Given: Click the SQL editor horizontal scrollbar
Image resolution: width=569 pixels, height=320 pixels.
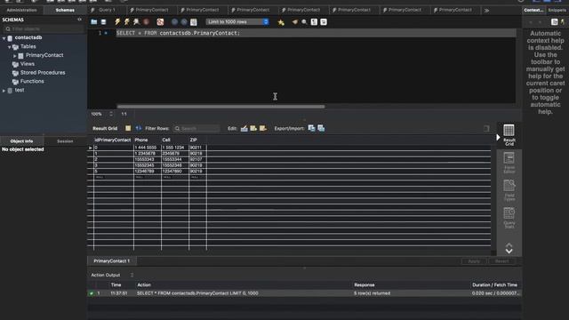Looking at the screenshot, I should click(x=220, y=107).
